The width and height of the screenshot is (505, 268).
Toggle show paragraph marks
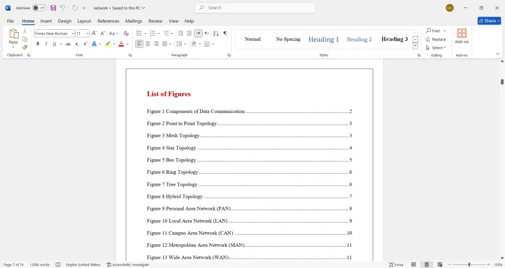[225, 33]
